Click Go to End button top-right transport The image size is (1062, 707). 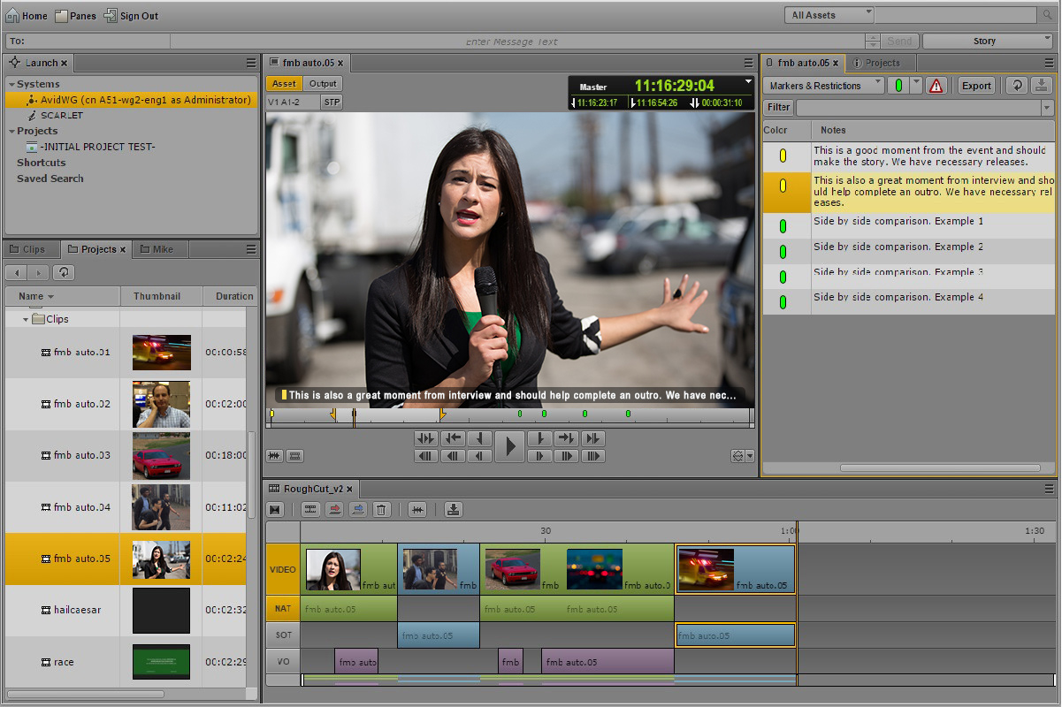pos(592,438)
